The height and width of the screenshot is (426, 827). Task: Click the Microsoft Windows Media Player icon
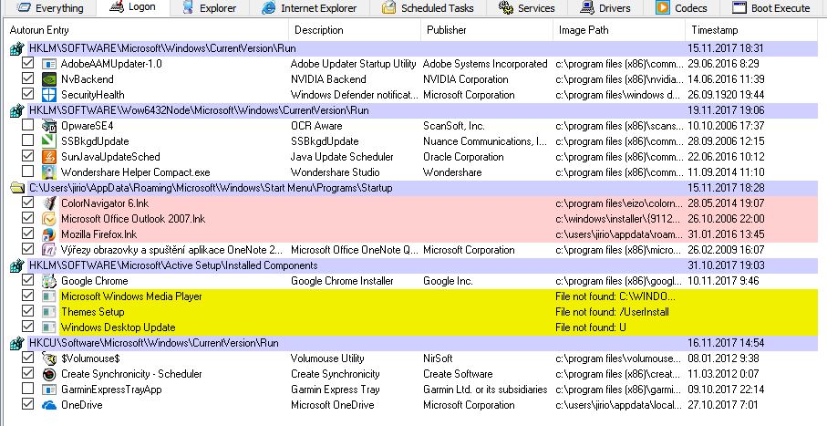(49, 296)
